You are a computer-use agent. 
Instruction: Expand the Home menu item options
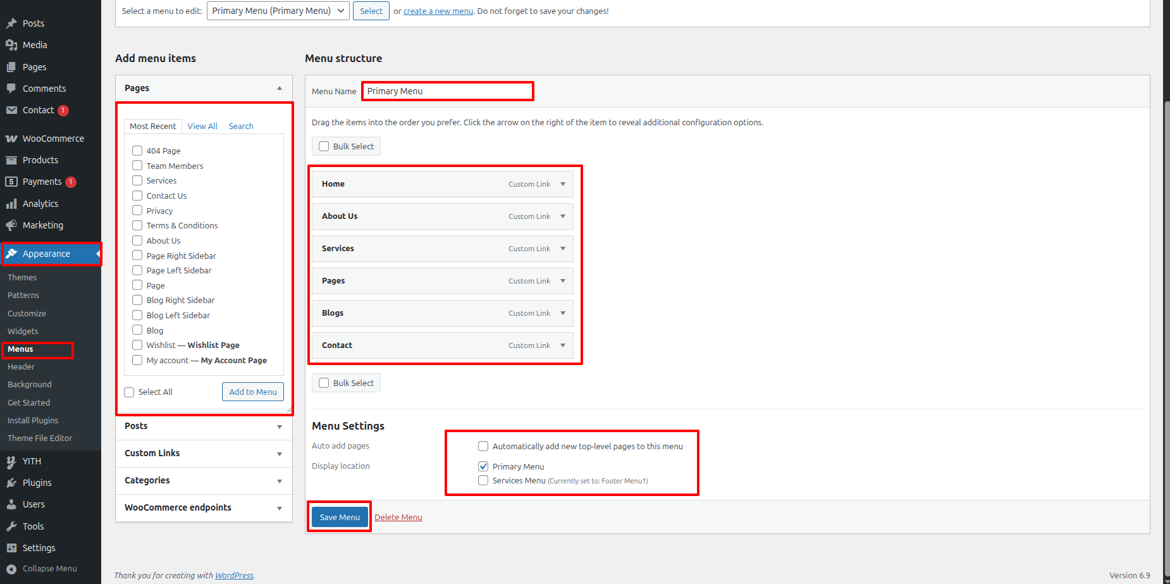click(562, 184)
